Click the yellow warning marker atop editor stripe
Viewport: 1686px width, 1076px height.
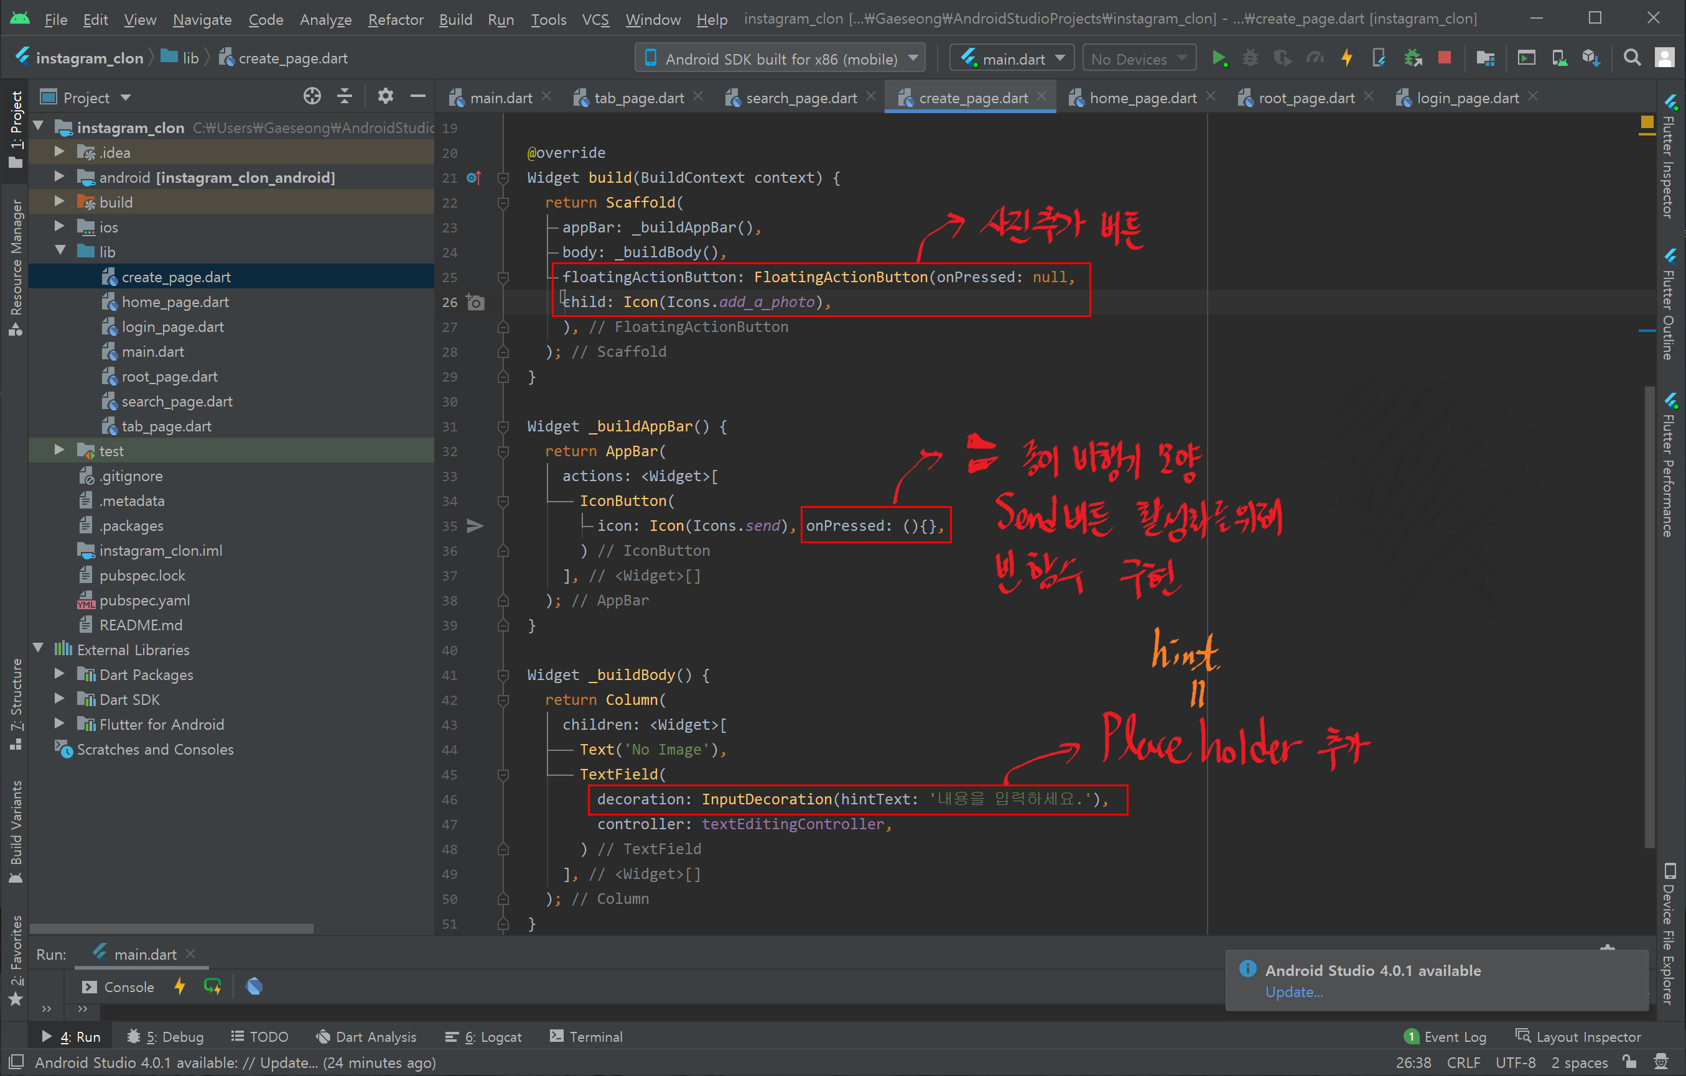click(x=1647, y=123)
